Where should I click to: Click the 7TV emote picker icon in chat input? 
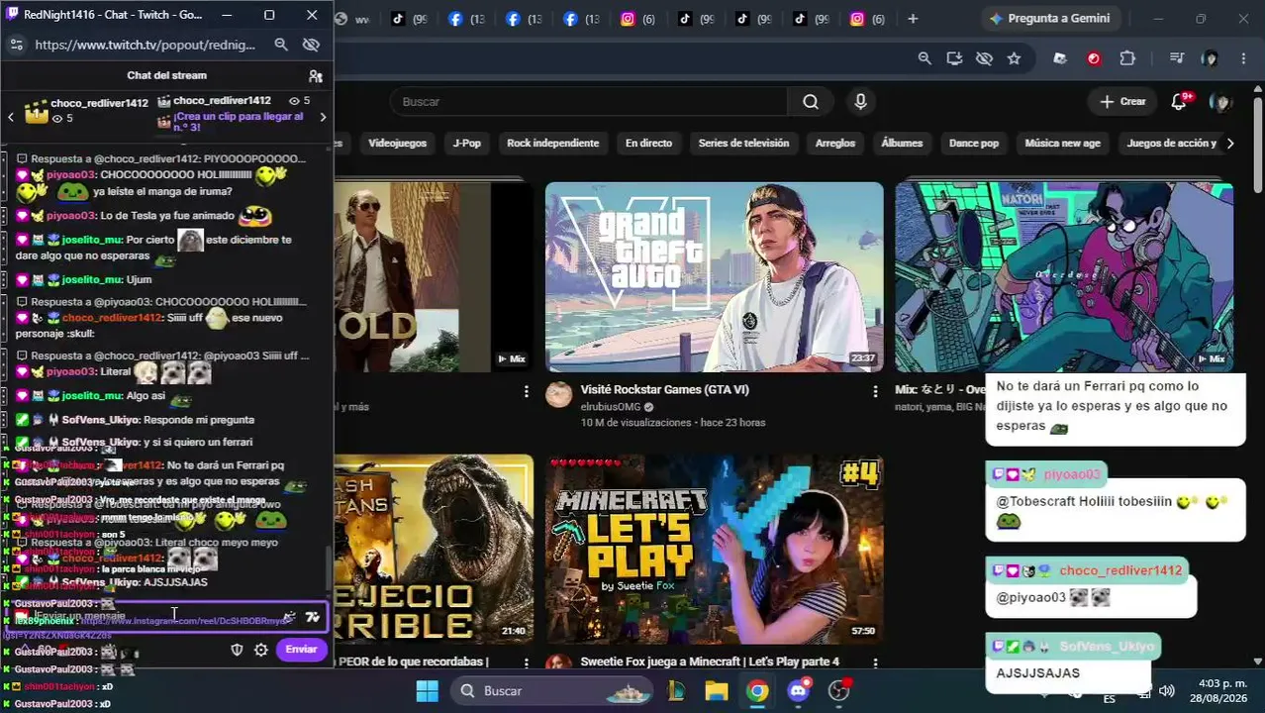pos(313,616)
